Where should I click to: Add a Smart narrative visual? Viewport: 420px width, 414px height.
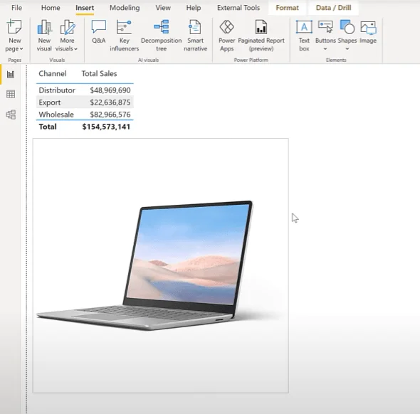click(x=195, y=36)
